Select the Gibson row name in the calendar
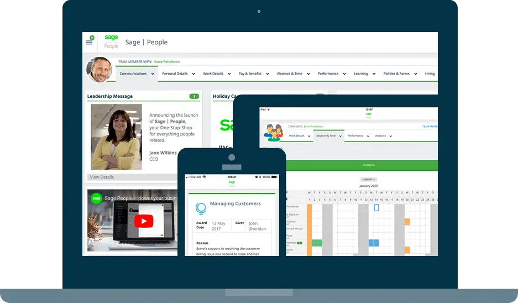The width and height of the screenshot is (518, 303). pos(291,221)
